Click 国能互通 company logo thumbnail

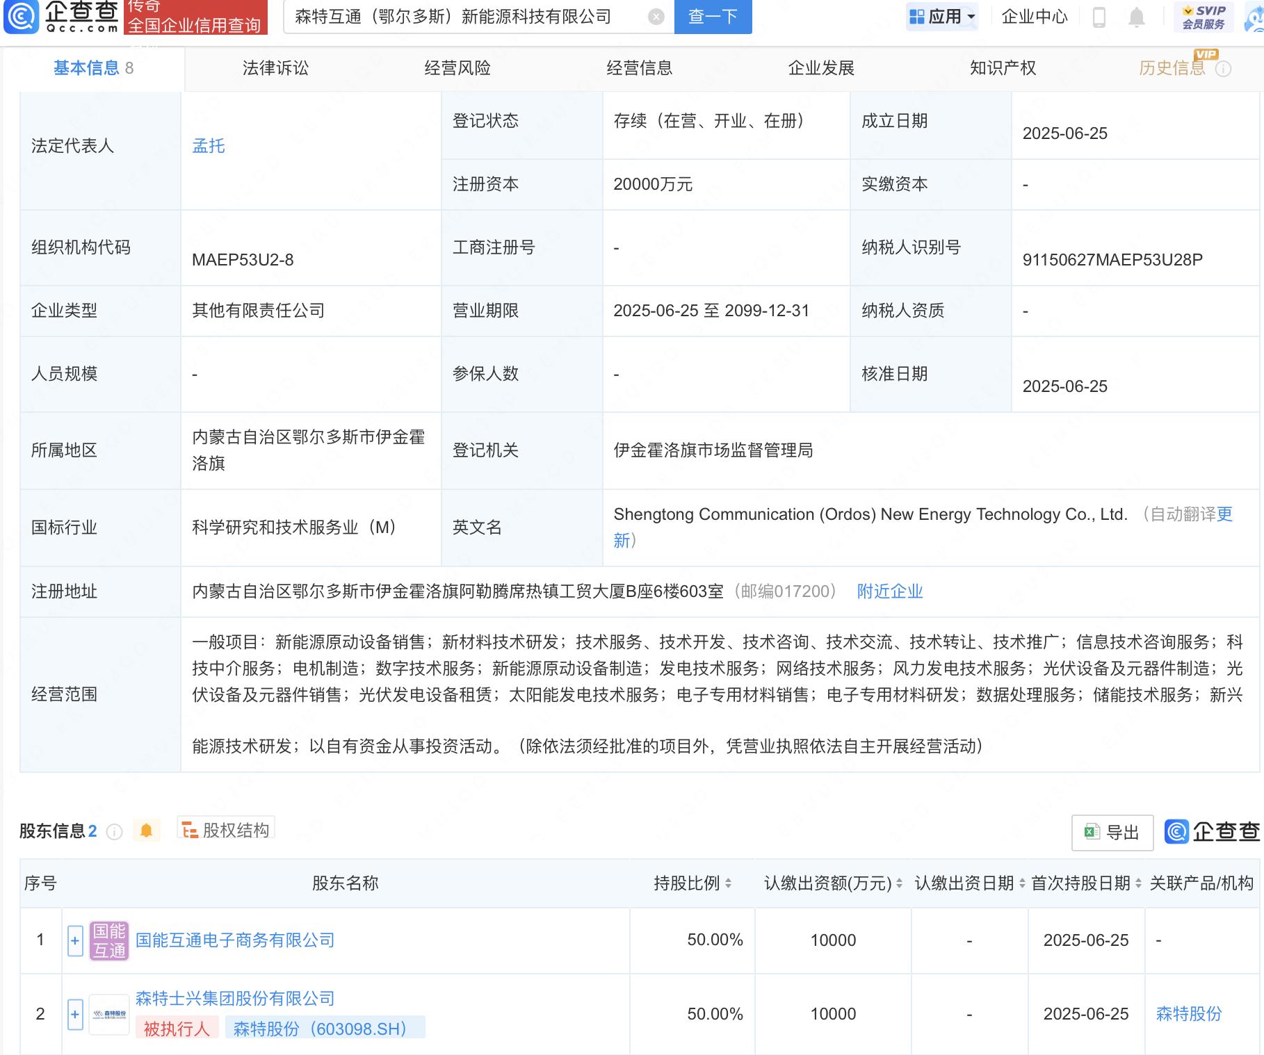109,940
